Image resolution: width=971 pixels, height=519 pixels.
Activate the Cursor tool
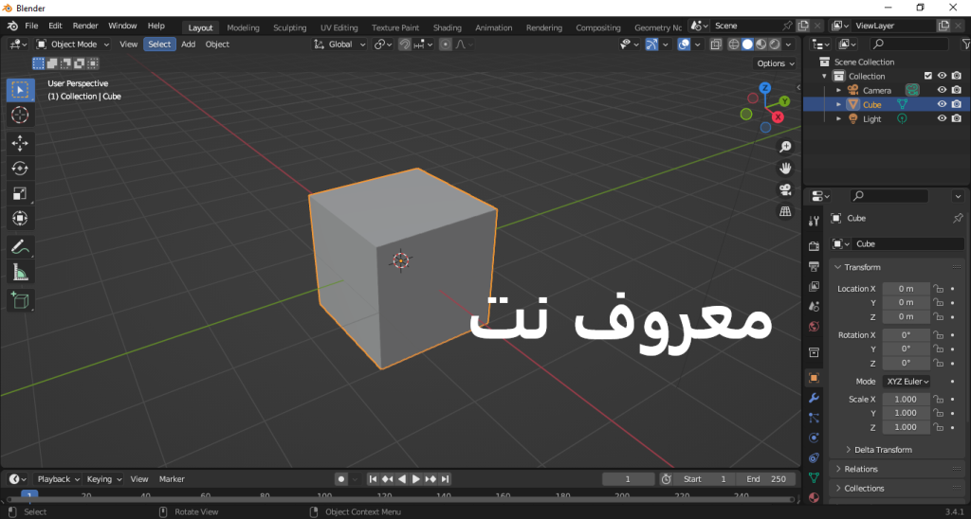[20, 115]
